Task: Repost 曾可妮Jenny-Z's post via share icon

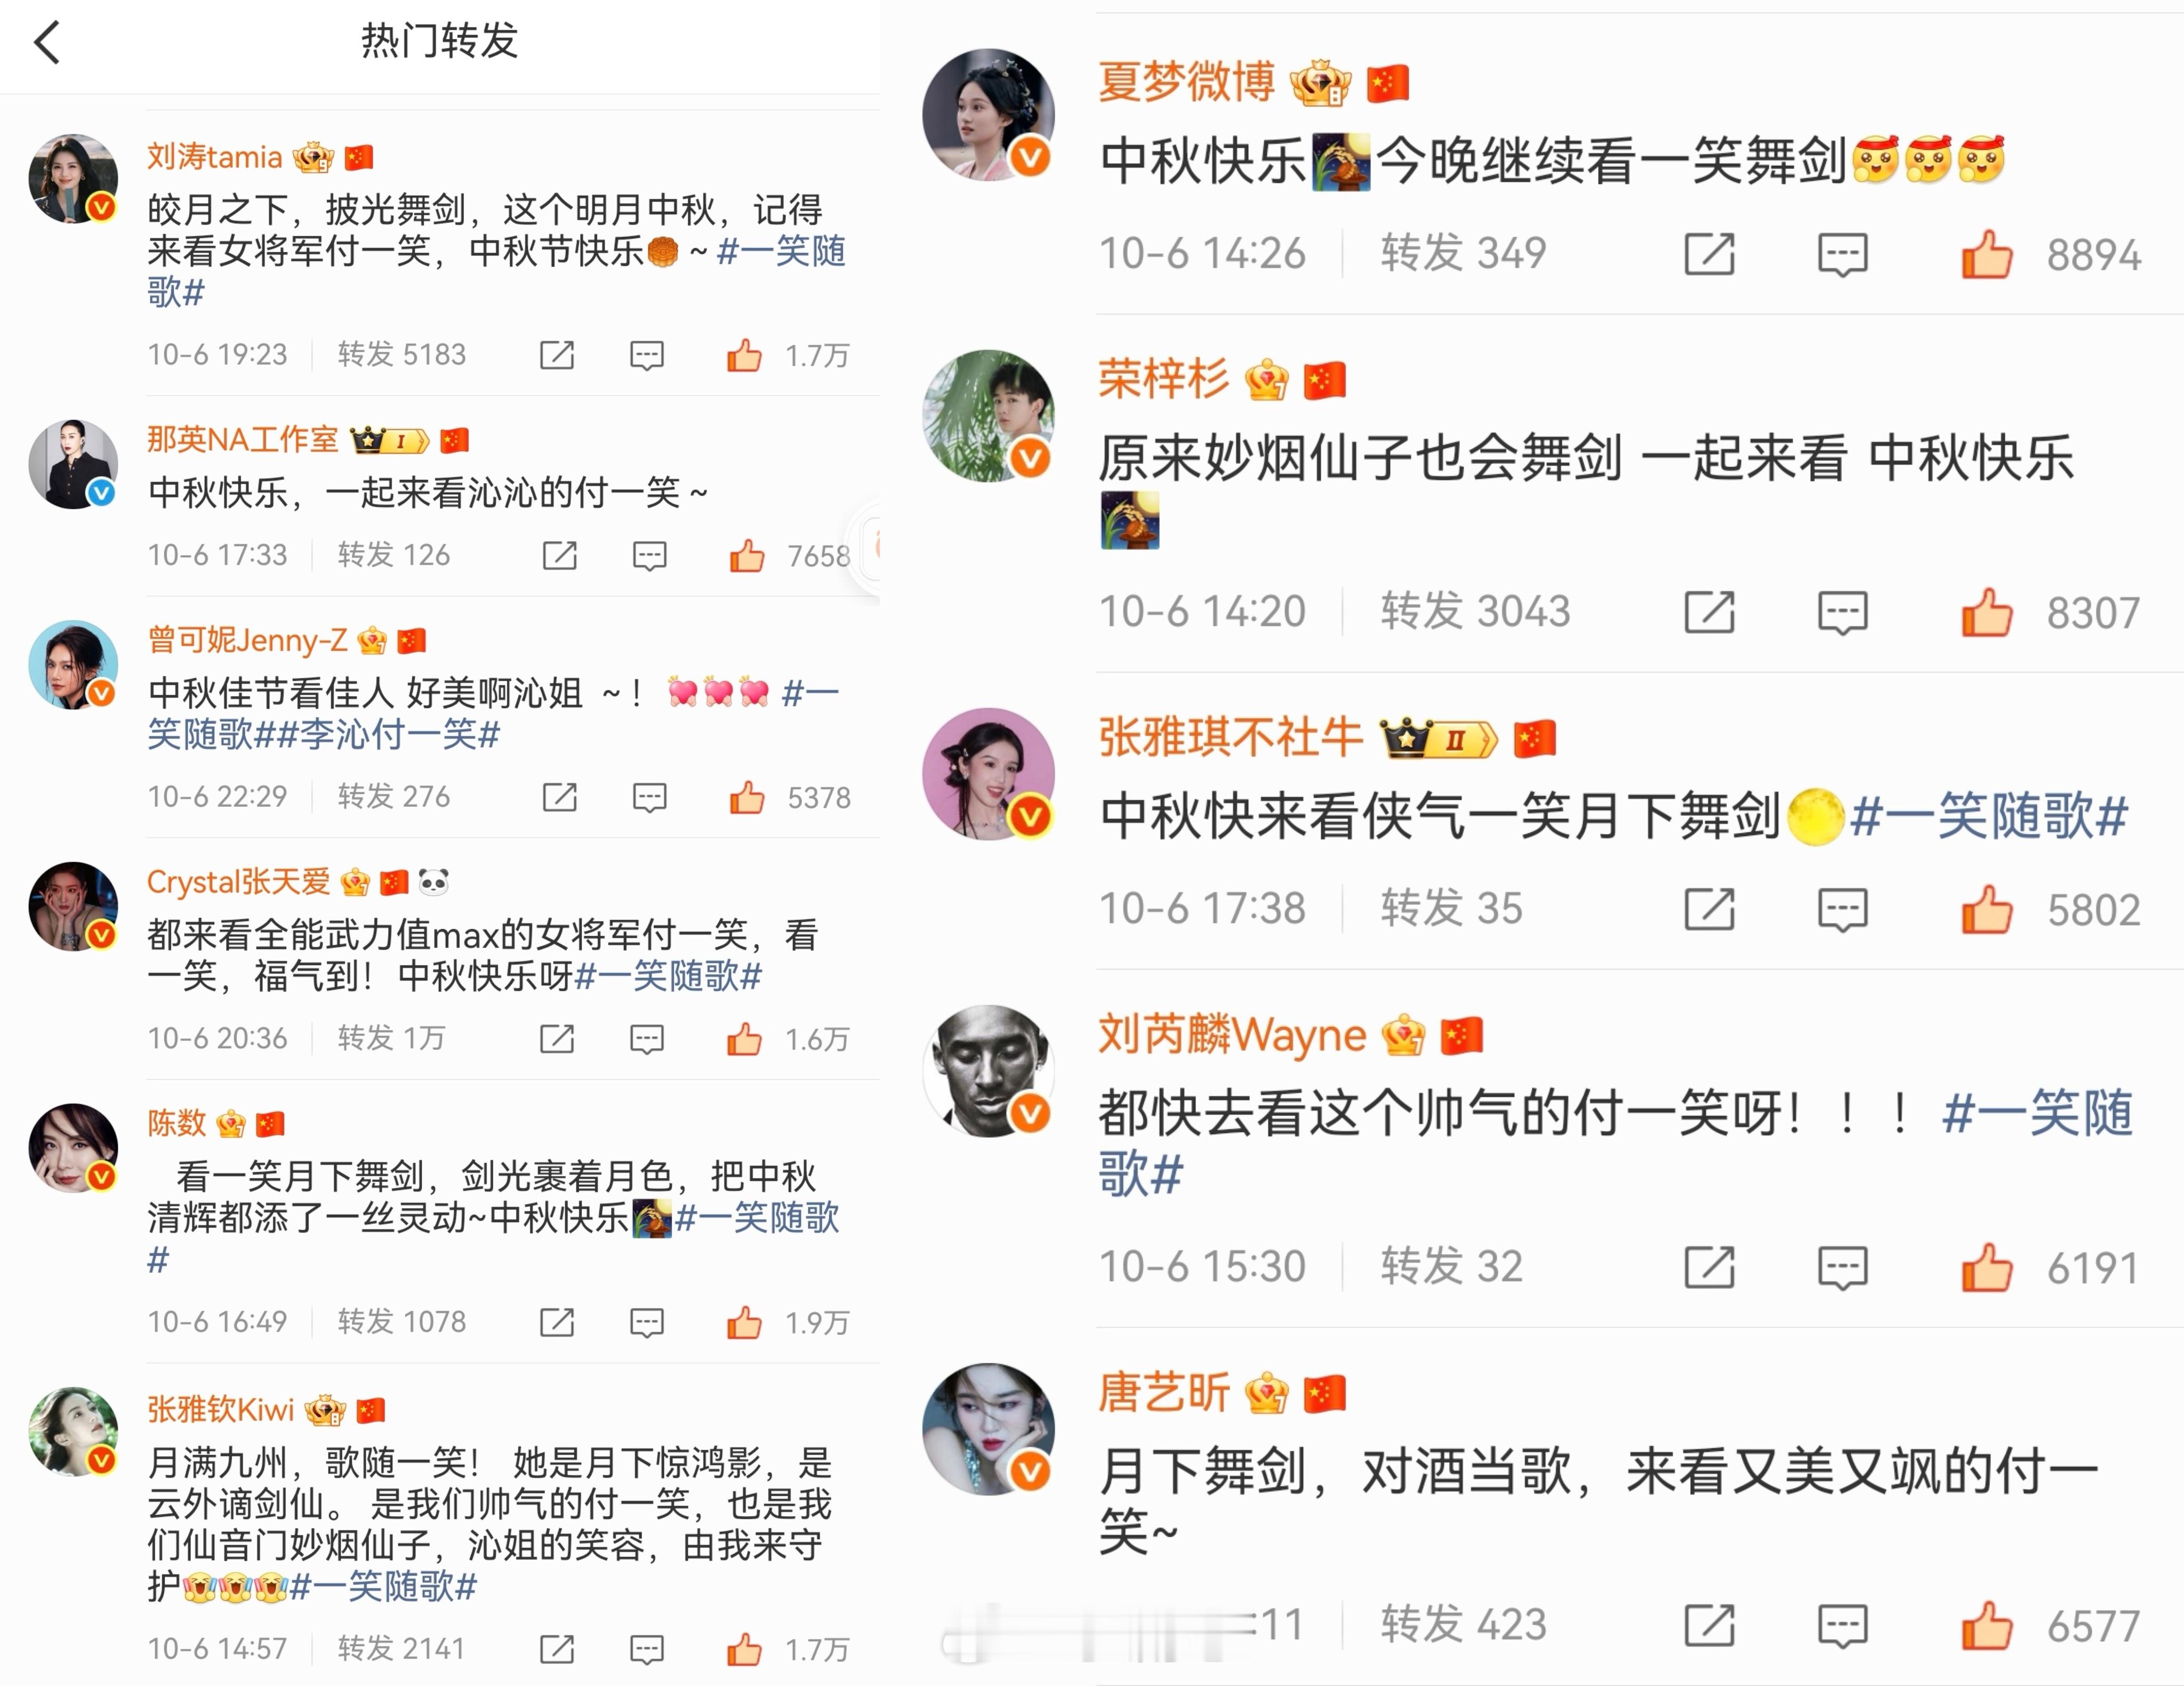Action: (559, 797)
